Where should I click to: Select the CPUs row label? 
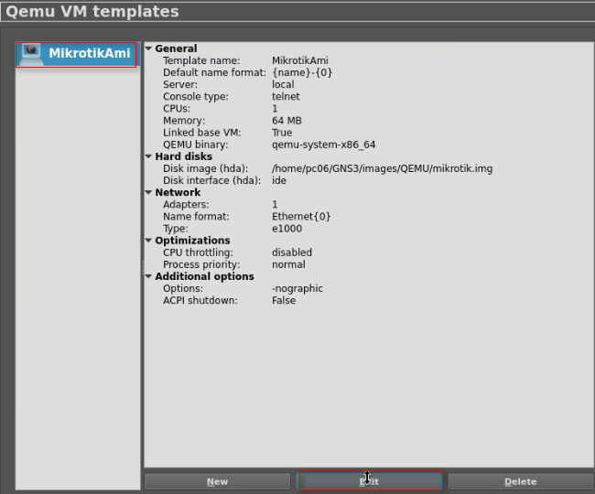(177, 109)
